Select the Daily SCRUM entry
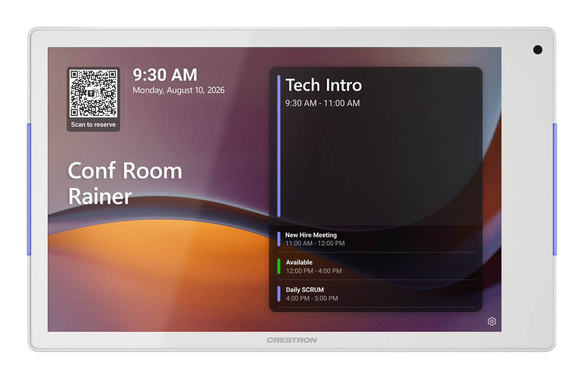 [376, 294]
